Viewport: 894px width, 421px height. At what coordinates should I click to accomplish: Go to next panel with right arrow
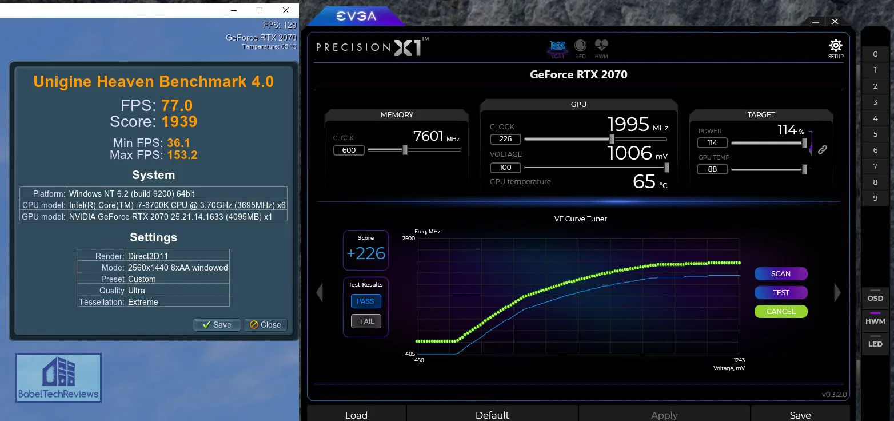pos(837,292)
